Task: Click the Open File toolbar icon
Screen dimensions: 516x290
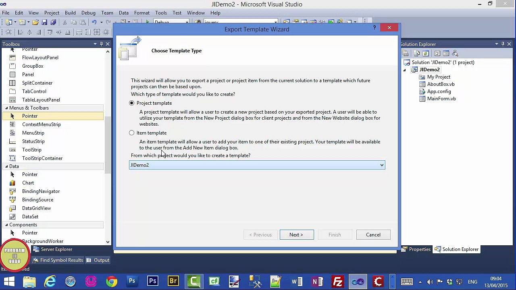Action: click(35, 22)
